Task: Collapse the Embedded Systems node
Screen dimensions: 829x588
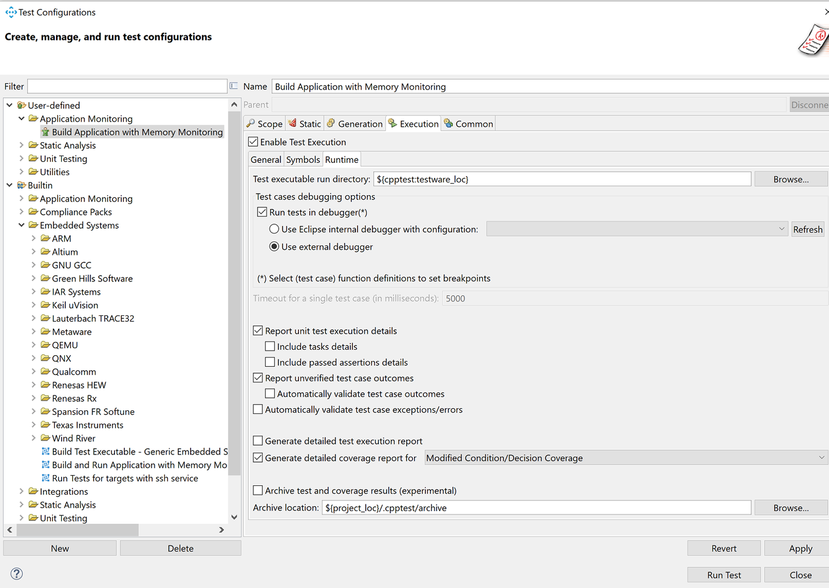Action: (21, 225)
